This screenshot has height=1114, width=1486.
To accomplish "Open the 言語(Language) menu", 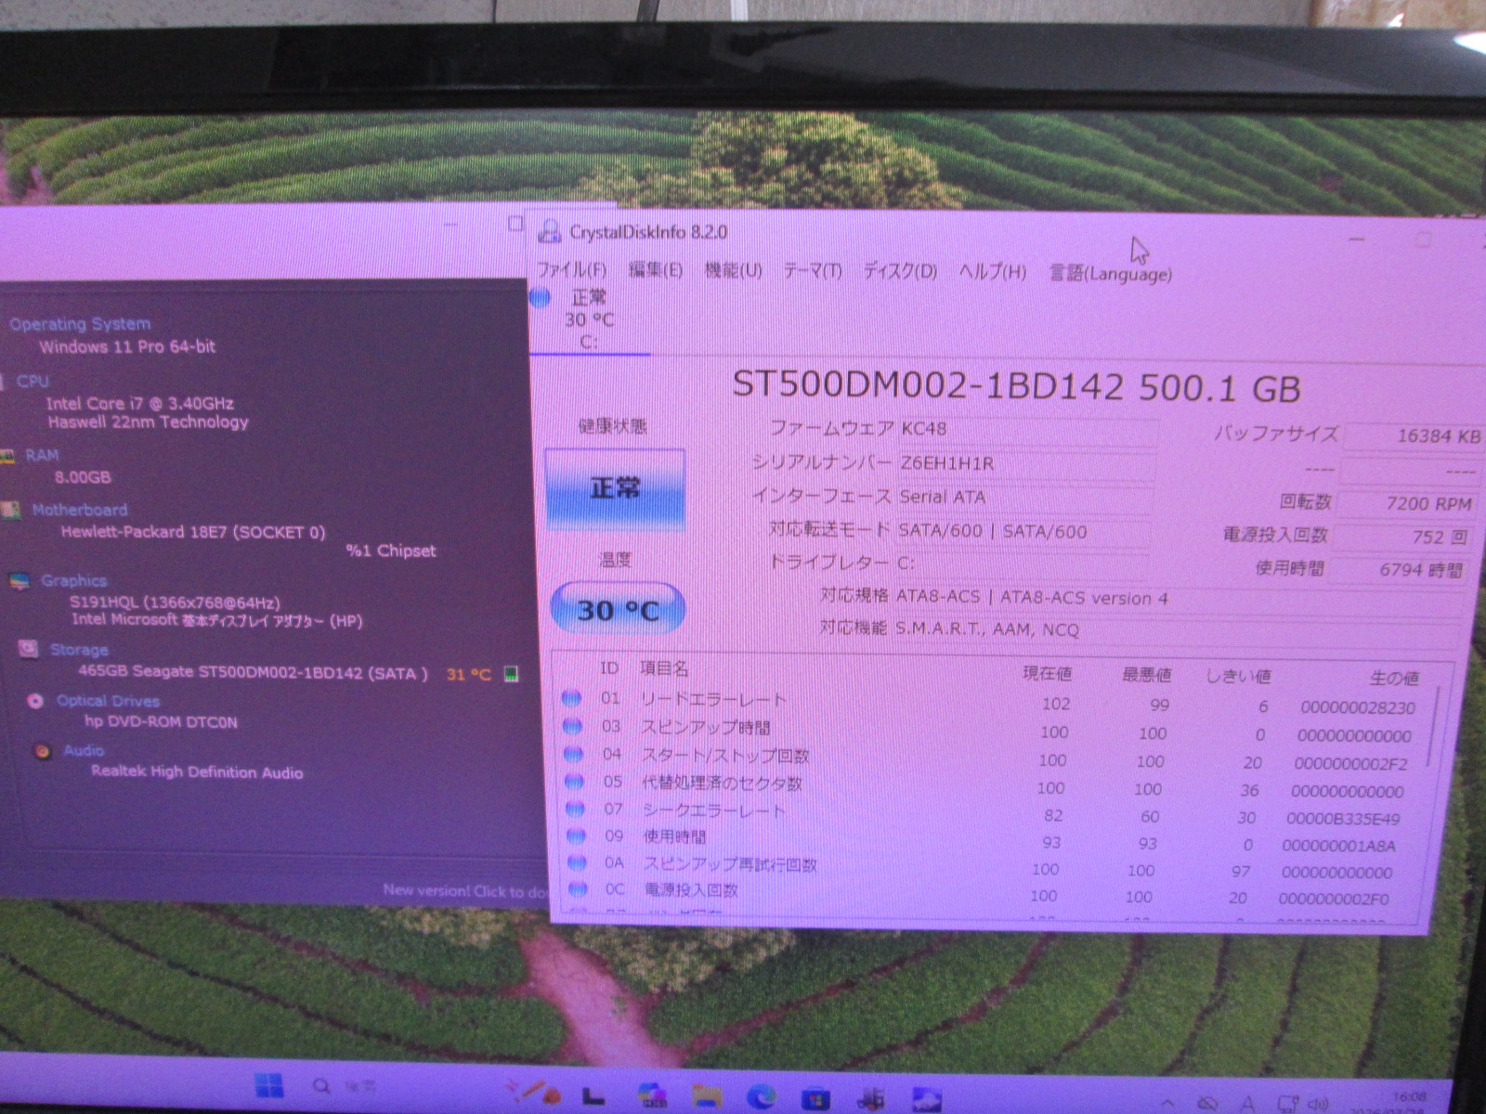I will click(x=1110, y=273).
